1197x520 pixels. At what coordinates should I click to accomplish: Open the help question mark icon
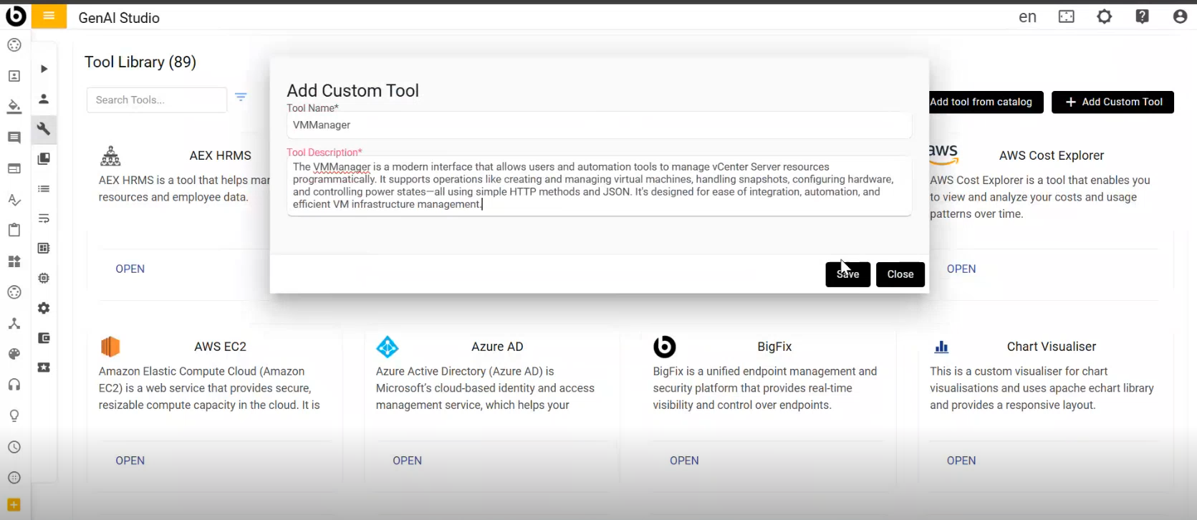[1143, 16]
